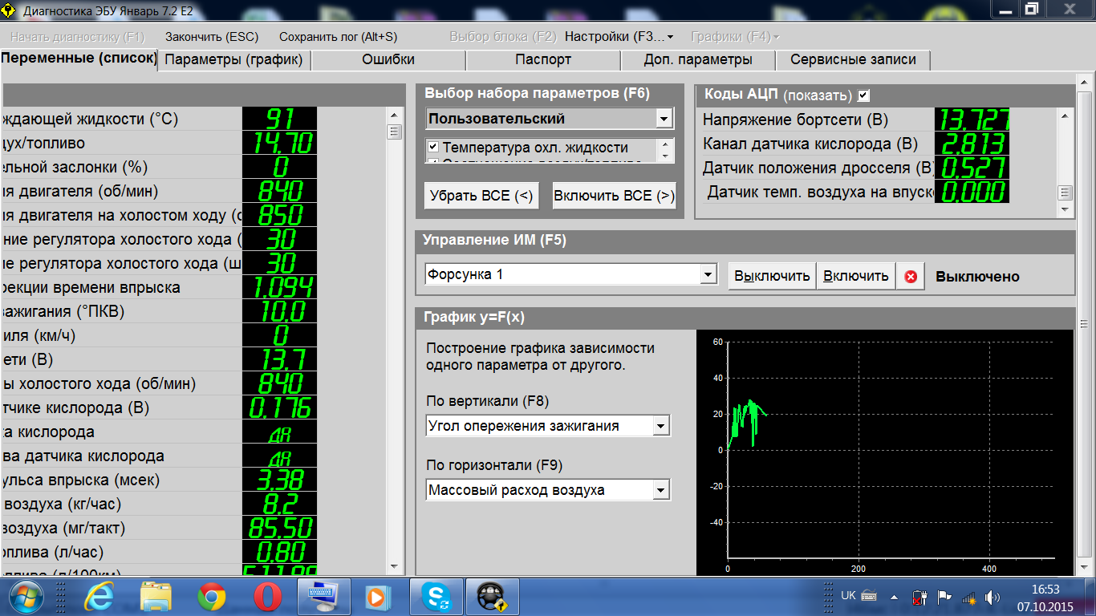Click the application icon in the title bar
The width and height of the screenshot is (1096, 616).
(x=9, y=11)
